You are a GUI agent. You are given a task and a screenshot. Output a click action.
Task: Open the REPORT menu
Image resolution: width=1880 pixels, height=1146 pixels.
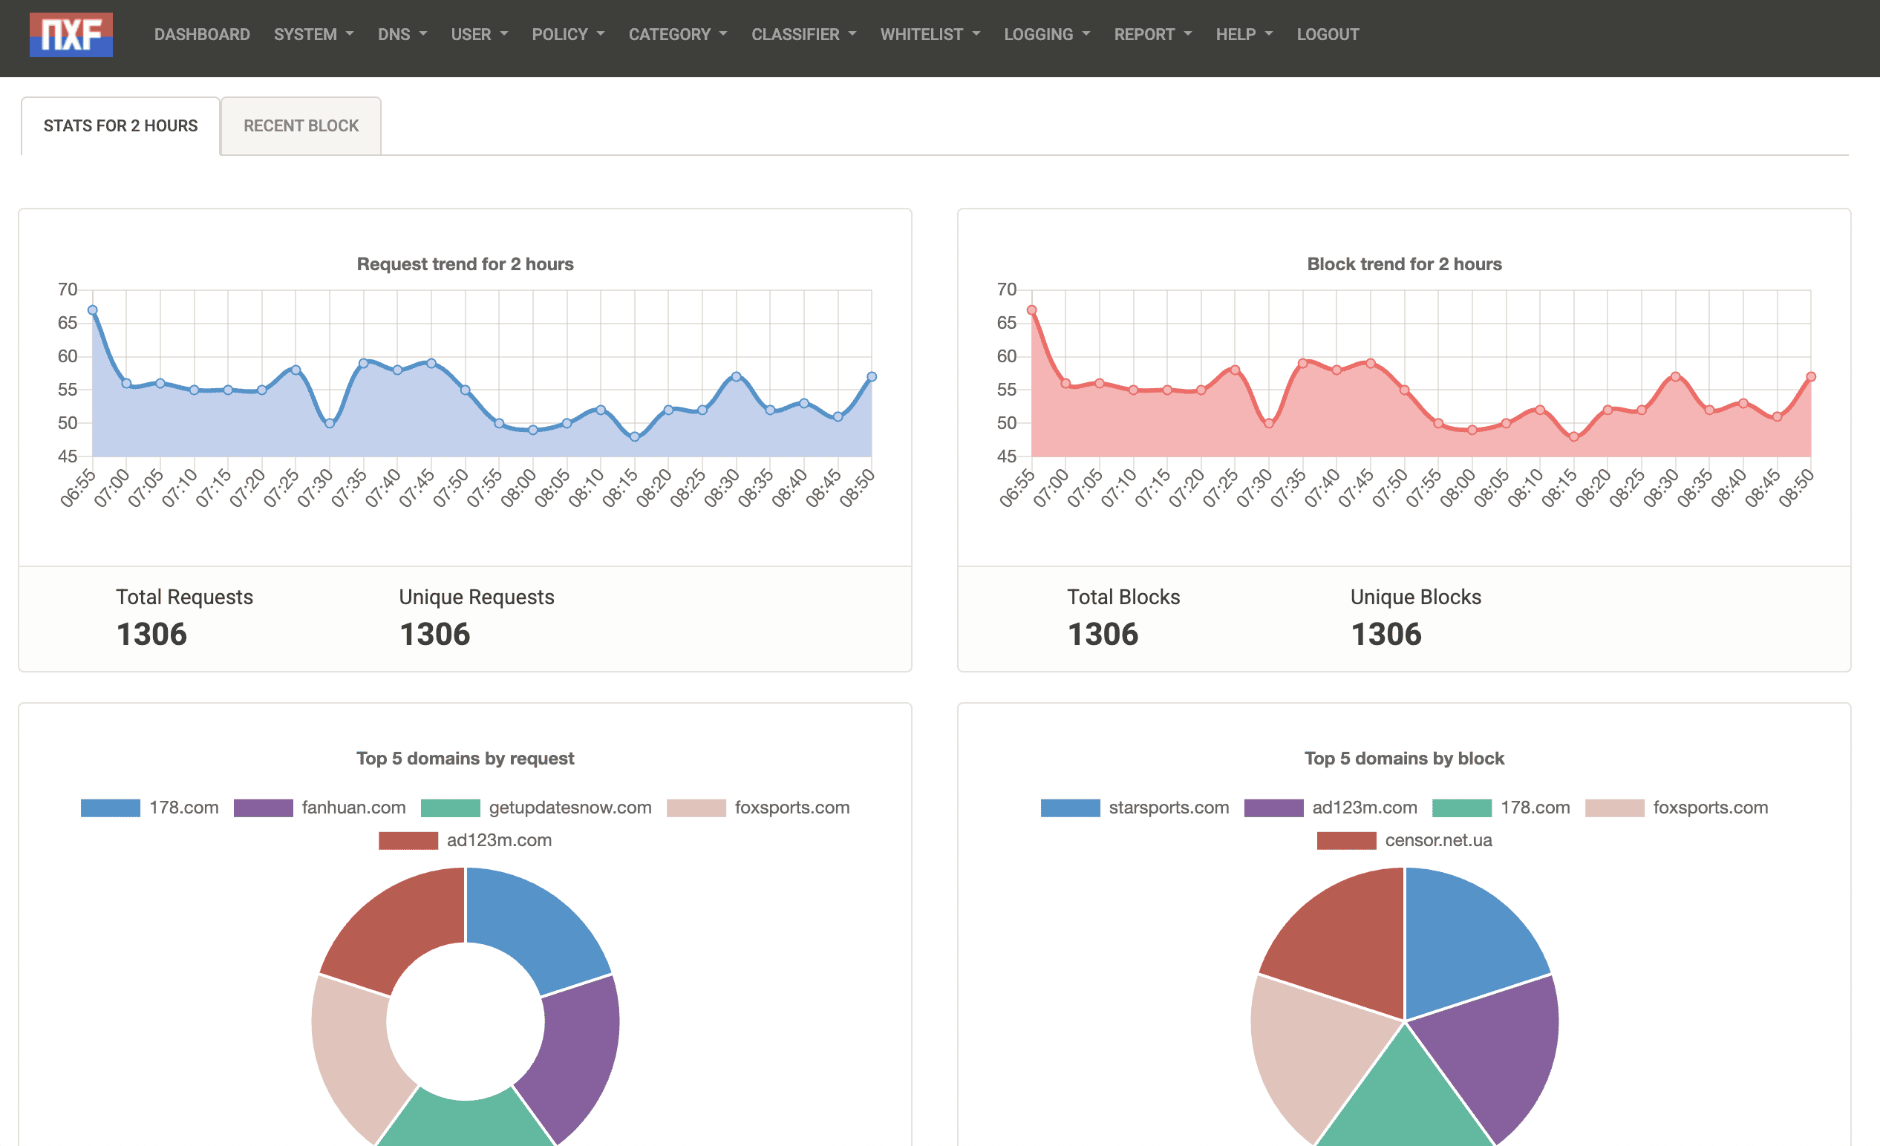(1152, 35)
